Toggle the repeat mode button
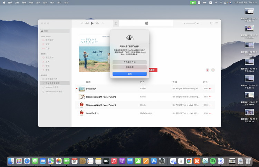This screenshot has width=259, height=167. [x=103, y=23]
